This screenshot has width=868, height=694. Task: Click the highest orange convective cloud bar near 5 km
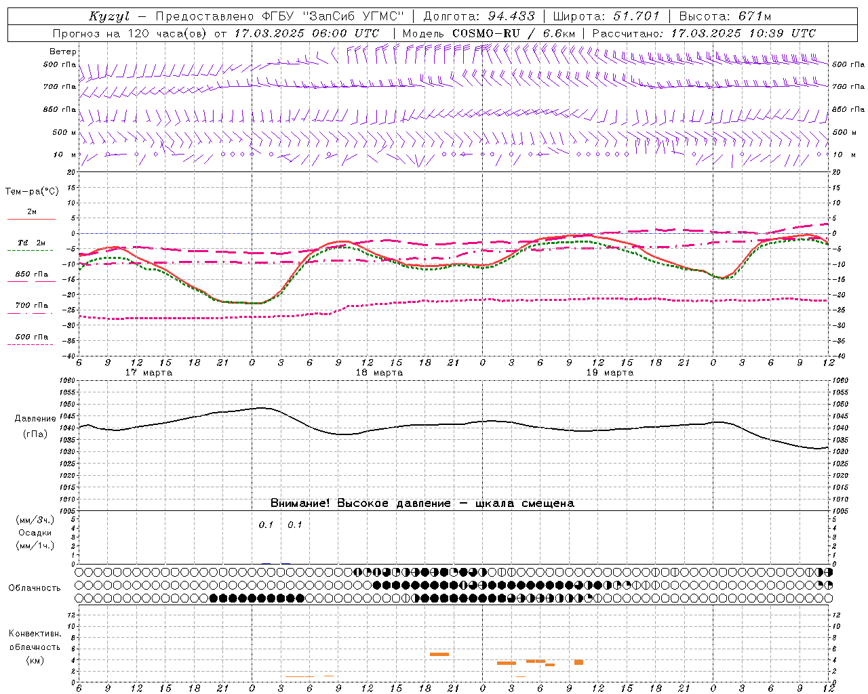coord(439,654)
